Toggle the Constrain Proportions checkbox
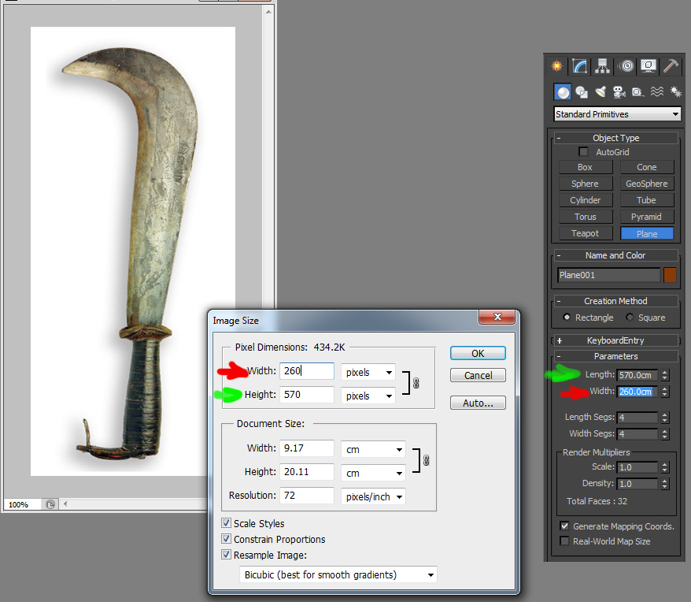 pos(226,539)
